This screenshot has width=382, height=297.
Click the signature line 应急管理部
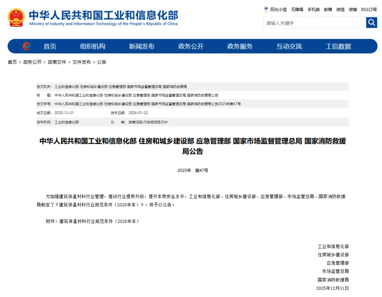click(x=338, y=263)
